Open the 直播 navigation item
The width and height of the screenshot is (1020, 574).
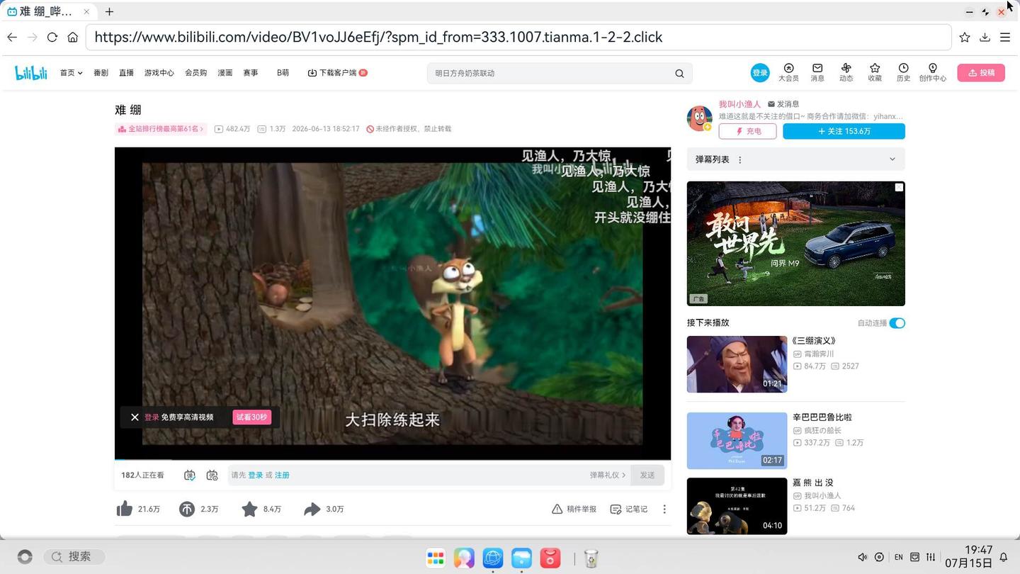coord(126,73)
